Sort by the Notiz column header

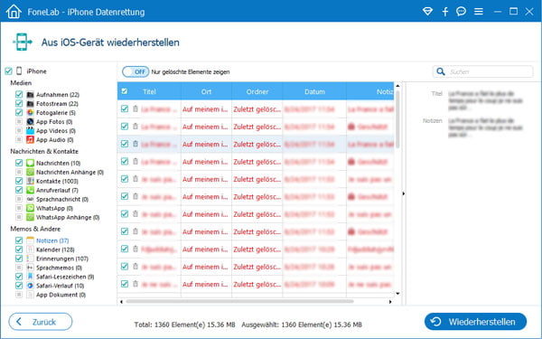pos(370,91)
